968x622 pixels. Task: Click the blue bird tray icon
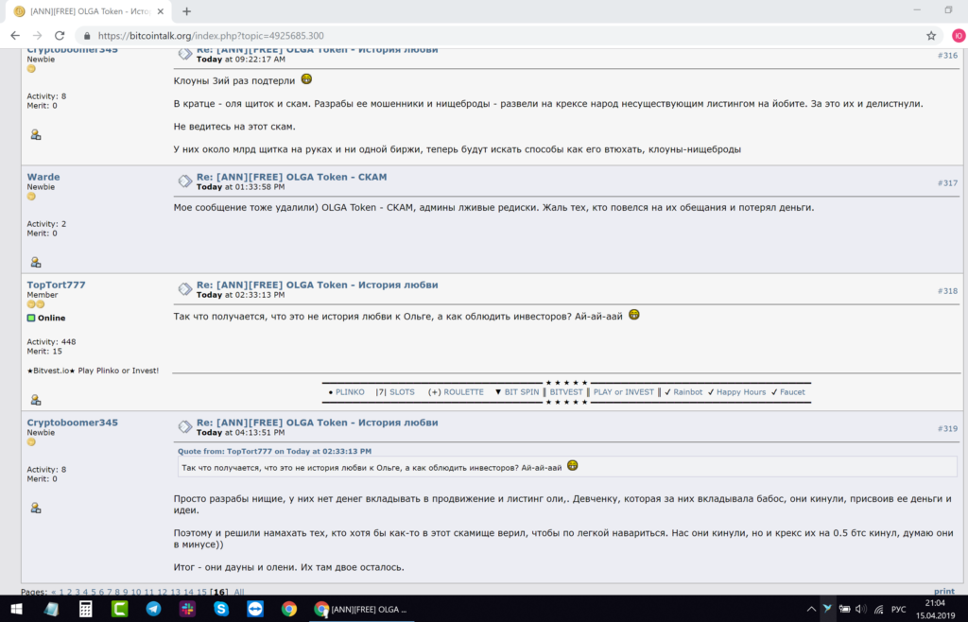click(x=828, y=609)
